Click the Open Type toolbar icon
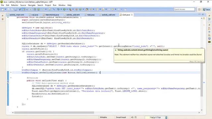 pos(87,9)
